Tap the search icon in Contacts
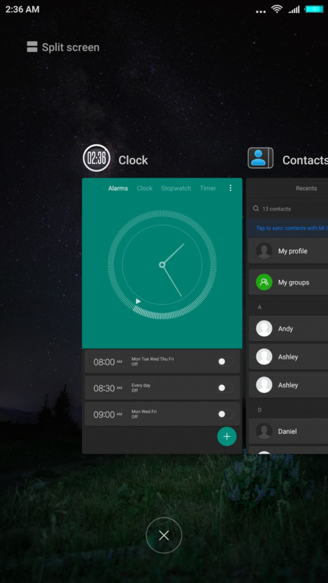328x583 pixels. [x=256, y=208]
